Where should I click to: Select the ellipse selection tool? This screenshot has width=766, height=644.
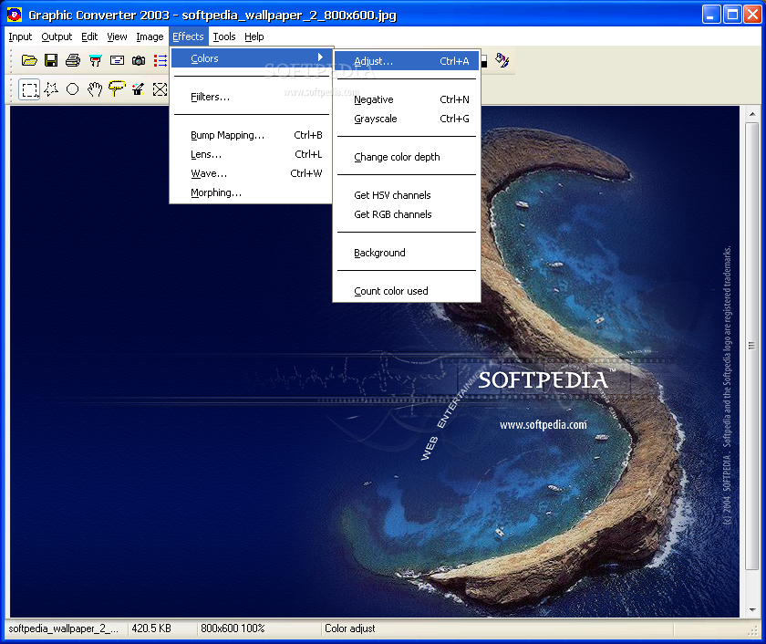pos(72,89)
